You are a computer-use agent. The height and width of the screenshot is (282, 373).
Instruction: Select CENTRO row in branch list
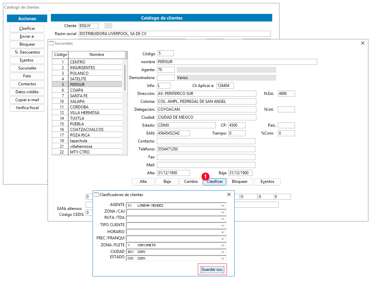[87, 62]
